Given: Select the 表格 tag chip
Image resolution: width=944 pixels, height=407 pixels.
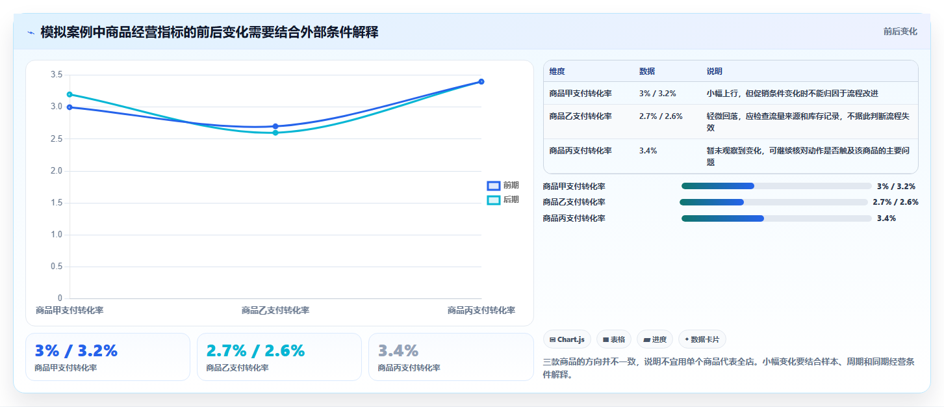Looking at the screenshot, I should click(x=614, y=339).
